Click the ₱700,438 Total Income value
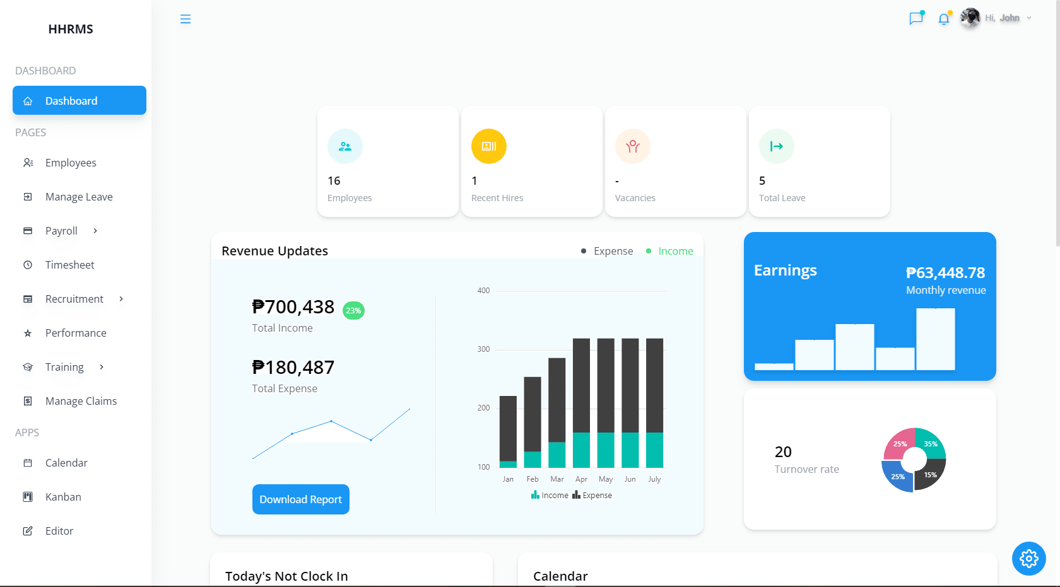1060x587 pixels. click(x=293, y=306)
